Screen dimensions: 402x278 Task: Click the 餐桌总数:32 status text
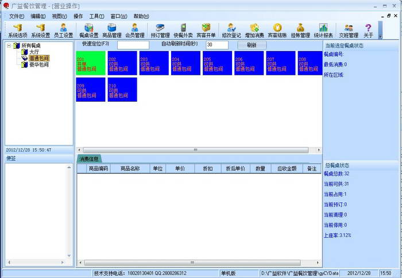337,173
